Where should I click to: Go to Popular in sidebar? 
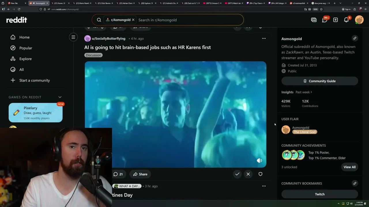pos(26,48)
